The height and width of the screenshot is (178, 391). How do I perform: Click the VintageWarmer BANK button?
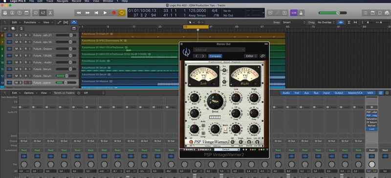click(x=190, y=150)
